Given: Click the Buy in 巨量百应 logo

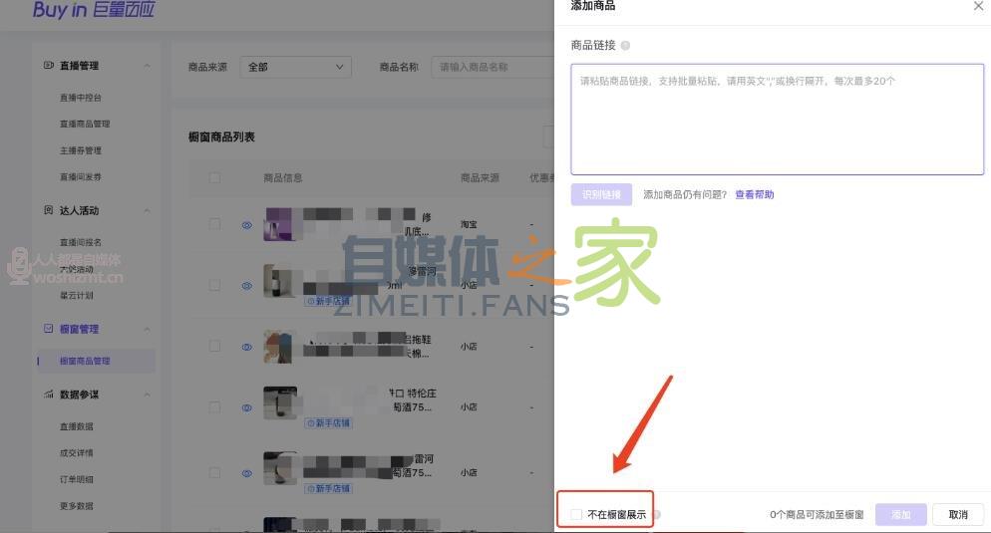Looking at the screenshot, I should coord(94,10).
